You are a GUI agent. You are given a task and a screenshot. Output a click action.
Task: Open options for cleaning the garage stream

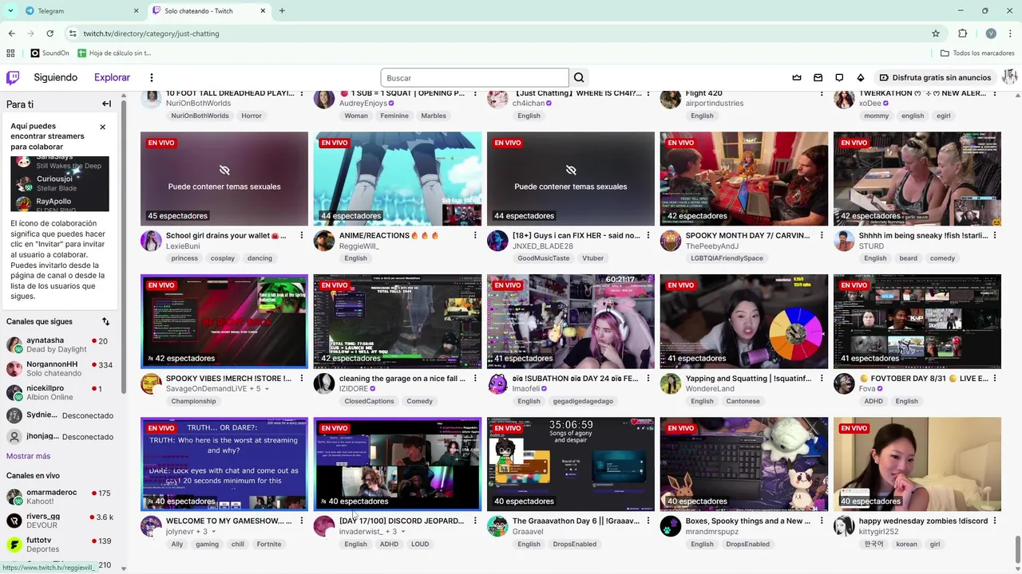pos(475,379)
